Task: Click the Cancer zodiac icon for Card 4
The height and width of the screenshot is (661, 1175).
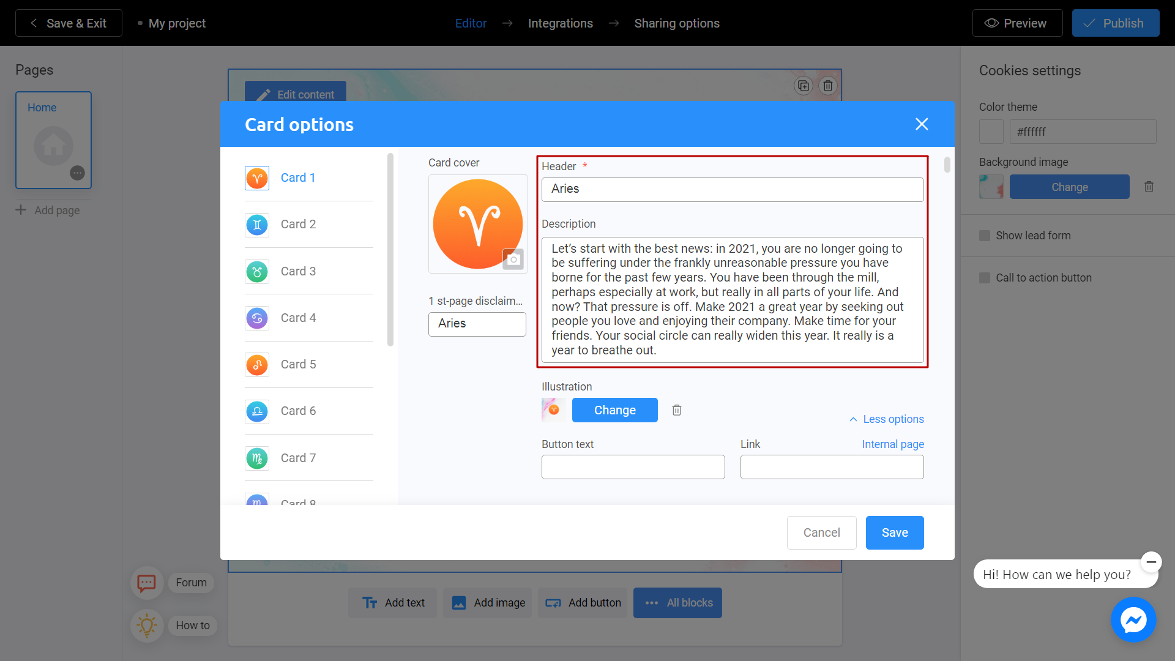Action: coord(258,317)
